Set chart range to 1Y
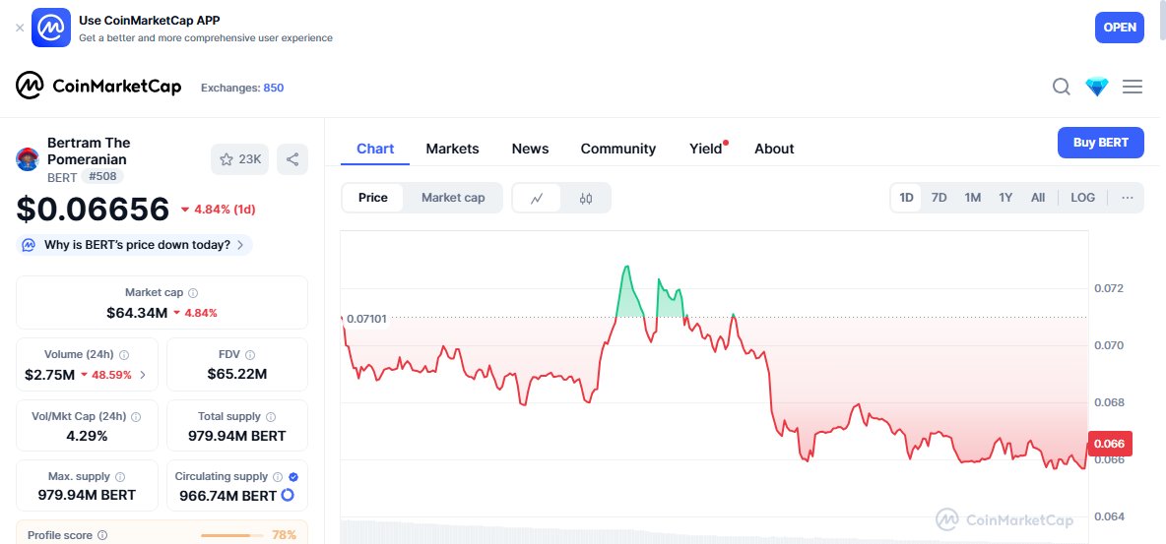Image resolution: width=1166 pixels, height=544 pixels. 1005,198
